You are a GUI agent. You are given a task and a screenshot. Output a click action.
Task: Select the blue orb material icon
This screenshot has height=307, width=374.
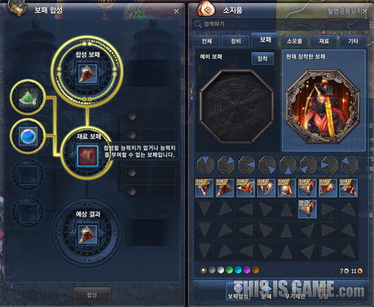[x=28, y=136]
